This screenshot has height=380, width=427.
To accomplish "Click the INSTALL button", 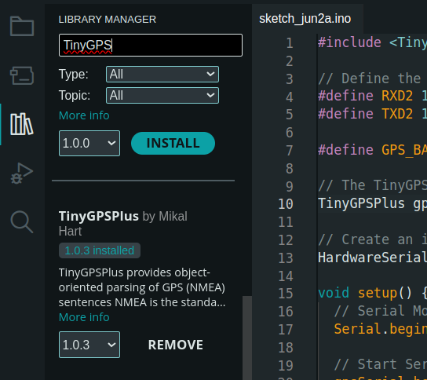I will 173,143.
